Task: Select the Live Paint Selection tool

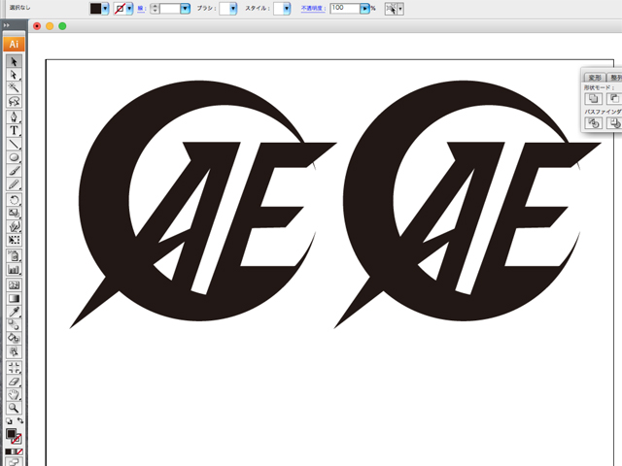Action: coord(14,351)
